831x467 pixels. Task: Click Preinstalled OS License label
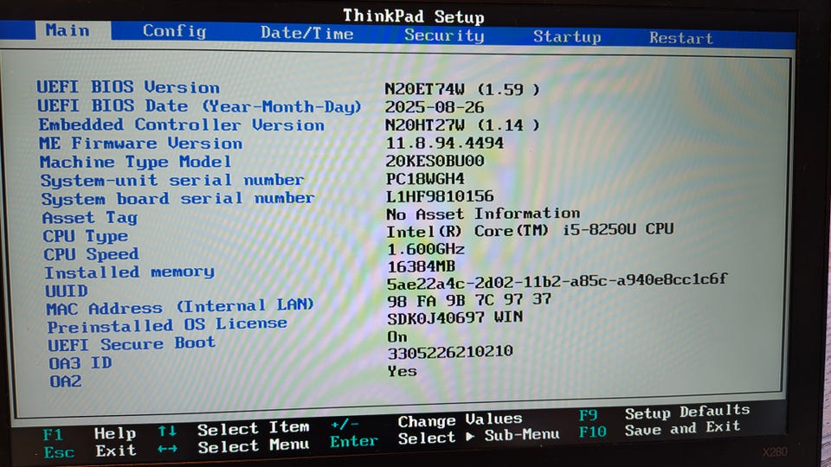tap(167, 325)
